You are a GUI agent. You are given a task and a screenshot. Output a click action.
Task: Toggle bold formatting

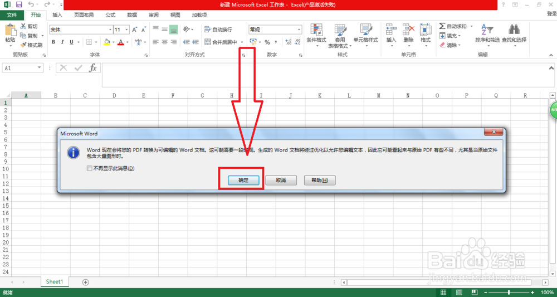pyautogui.click(x=53, y=42)
